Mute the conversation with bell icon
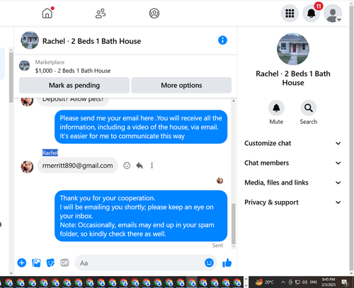 (276, 108)
